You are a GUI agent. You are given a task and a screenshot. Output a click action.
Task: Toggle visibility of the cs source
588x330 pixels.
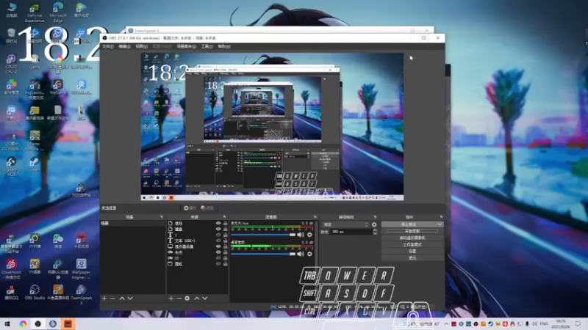218,258
